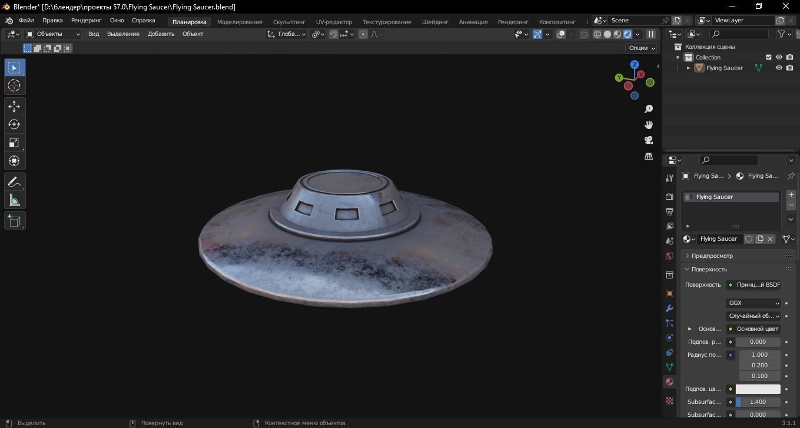The width and height of the screenshot is (800, 428).
Task: Switch to wireframe viewport shading
Action: pos(597,34)
